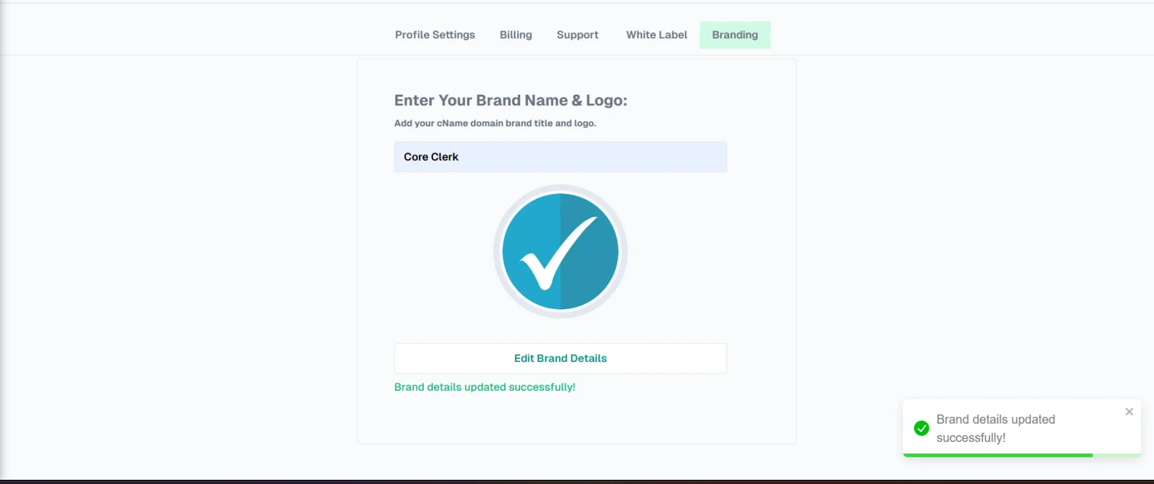Click the green check icon in the toast
1154x484 pixels.
coord(921,428)
